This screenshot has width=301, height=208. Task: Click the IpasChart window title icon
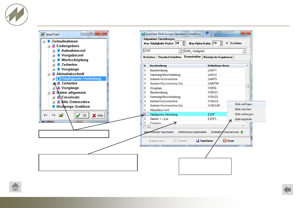coord(43,34)
